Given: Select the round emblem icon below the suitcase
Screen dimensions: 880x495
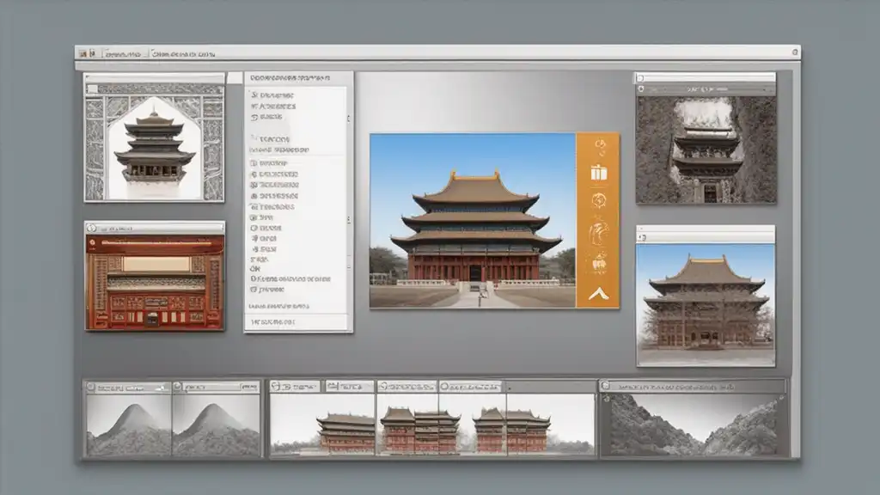Looking at the screenshot, I should [598, 202].
